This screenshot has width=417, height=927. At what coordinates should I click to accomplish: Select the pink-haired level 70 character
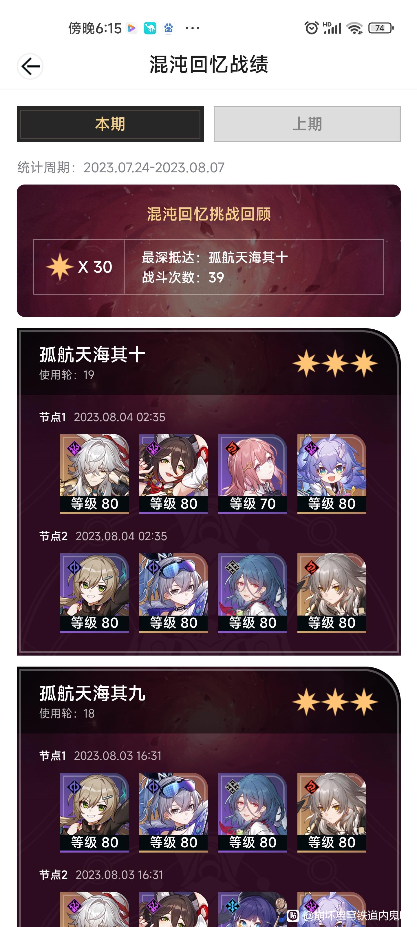pyautogui.click(x=253, y=474)
